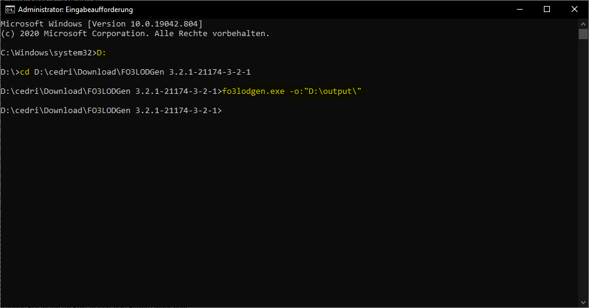
Task: Click the scrollbar down arrow
Action: [583, 303]
